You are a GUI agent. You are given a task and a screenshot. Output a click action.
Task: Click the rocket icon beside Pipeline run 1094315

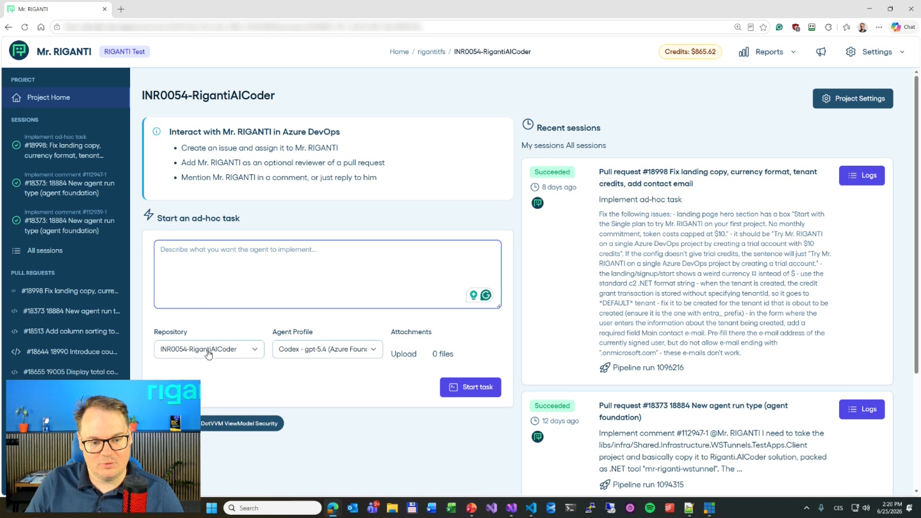(605, 485)
